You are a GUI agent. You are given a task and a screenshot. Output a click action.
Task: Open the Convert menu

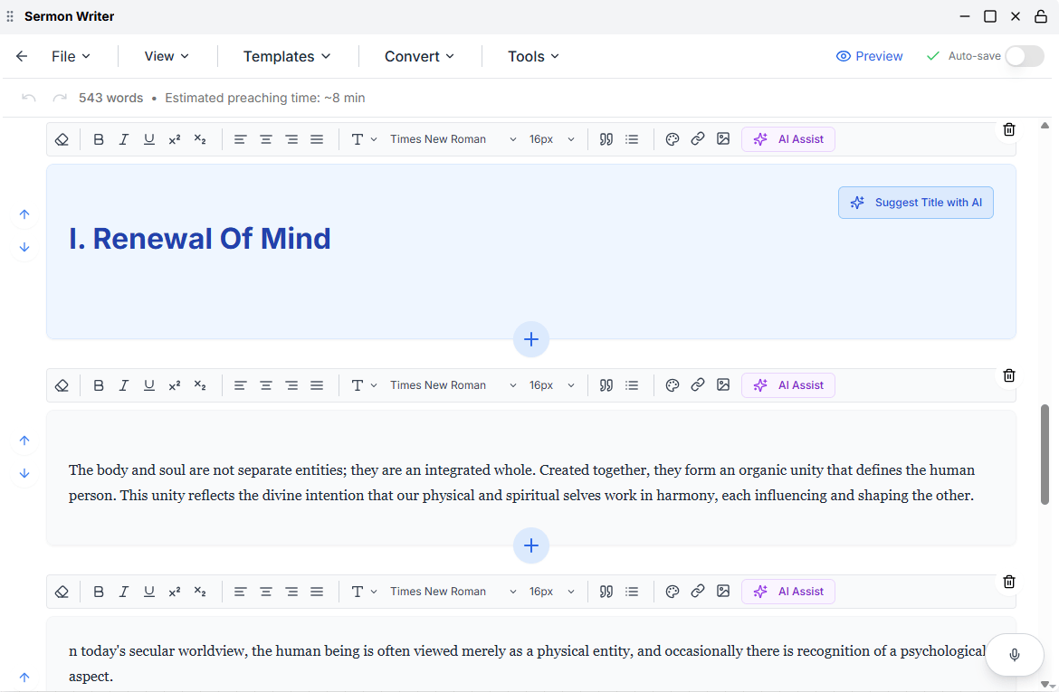tap(419, 56)
